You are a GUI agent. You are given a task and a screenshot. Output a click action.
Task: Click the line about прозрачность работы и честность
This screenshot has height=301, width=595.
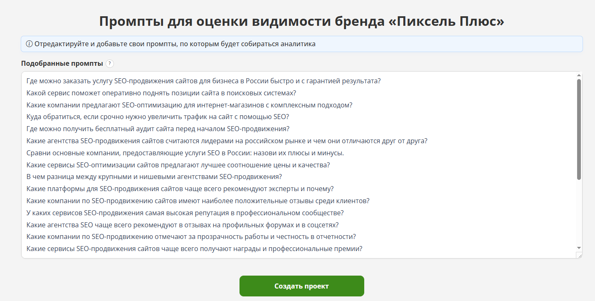pyautogui.click(x=191, y=236)
